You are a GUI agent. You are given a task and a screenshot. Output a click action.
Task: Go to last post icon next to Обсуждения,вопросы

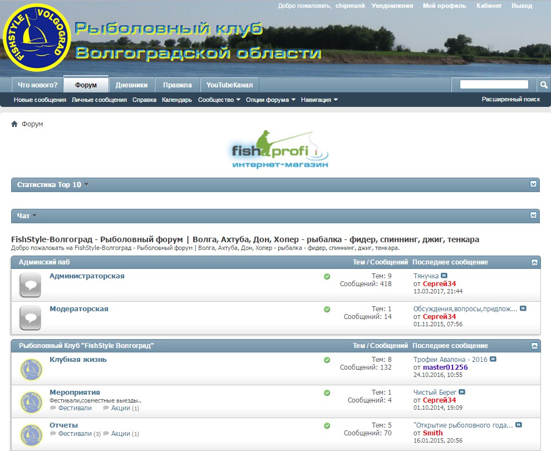(523, 308)
